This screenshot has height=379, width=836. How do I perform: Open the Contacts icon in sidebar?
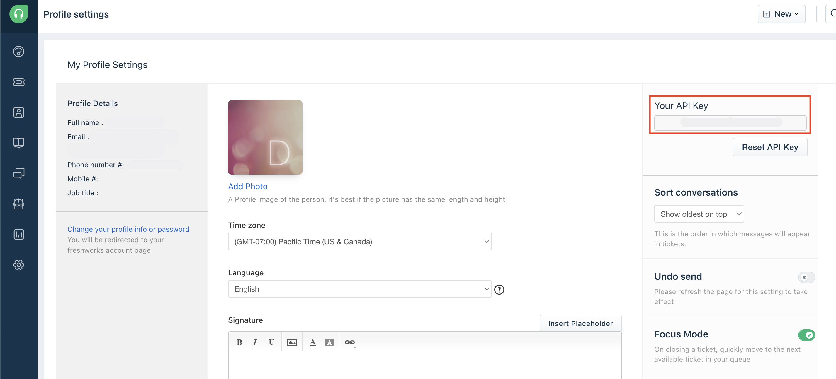pos(18,112)
